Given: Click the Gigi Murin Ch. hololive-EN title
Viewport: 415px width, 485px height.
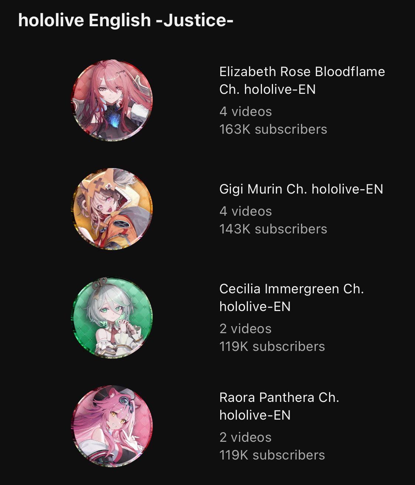Looking at the screenshot, I should [301, 189].
